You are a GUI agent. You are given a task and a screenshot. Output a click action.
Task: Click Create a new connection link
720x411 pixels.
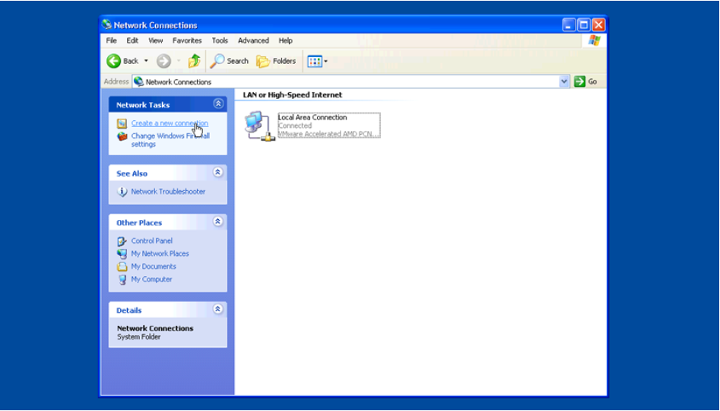(170, 123)
